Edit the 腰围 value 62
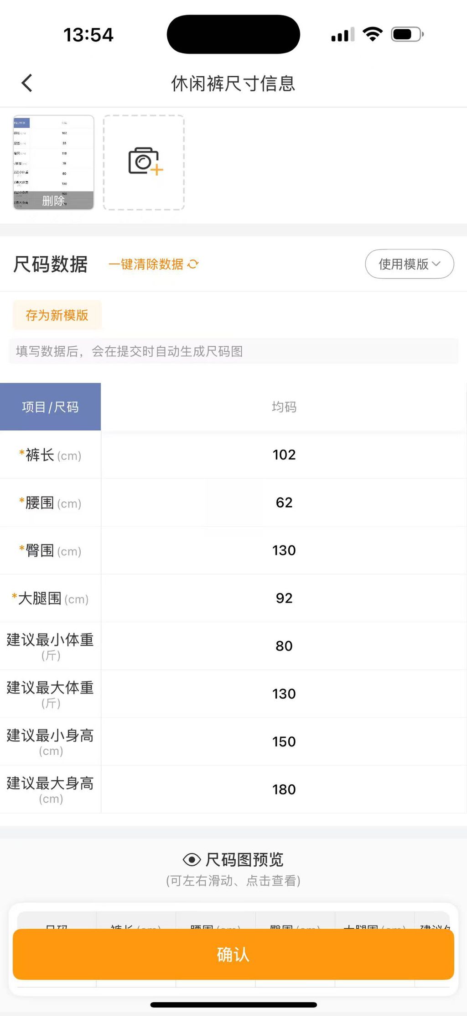 coord(284,503)
